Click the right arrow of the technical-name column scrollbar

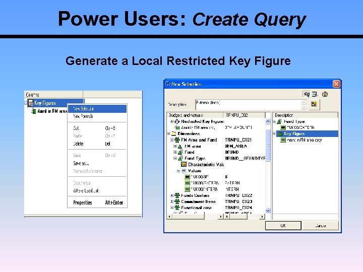click(x=262, y=217)
